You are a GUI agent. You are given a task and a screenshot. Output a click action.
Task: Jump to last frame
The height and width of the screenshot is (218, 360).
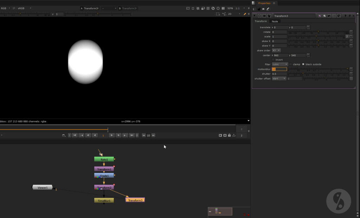[132, 135]
